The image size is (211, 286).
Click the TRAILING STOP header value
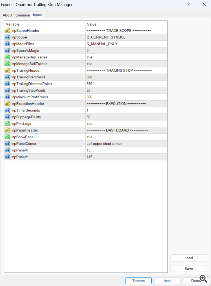point(126,71)
